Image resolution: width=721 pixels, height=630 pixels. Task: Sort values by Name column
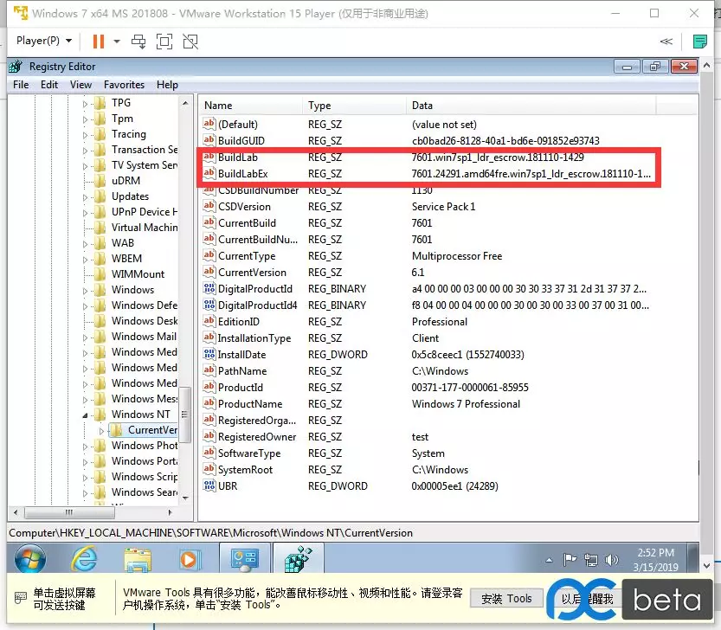tap(251, 106)
